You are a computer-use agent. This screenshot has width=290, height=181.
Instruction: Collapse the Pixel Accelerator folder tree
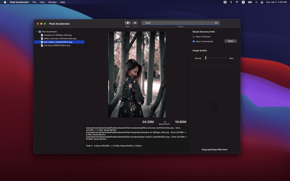pos(37,31)
